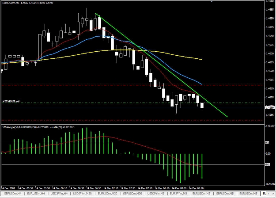The image size is (276, 198).
Task: Go to the EURJPYm,M5 chart tab
Action: 178,194
